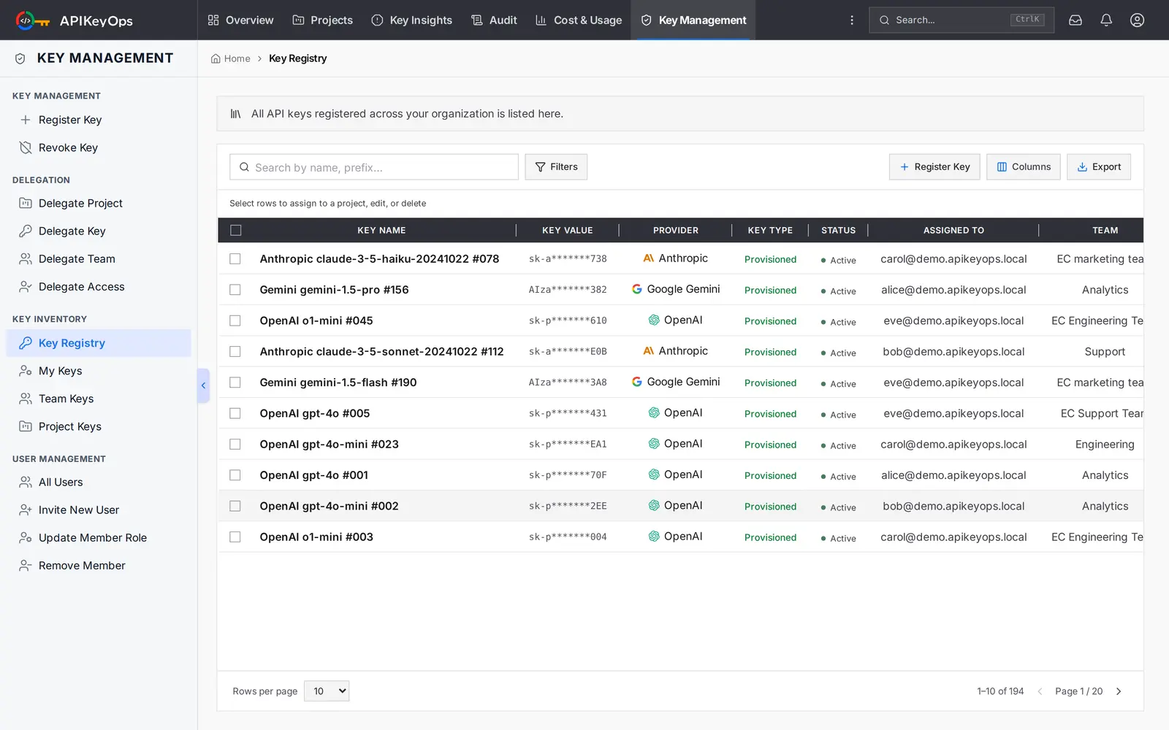This screenshot has height=730, width=1169.
Task: Click bob@demo.apikeyops.local on gpt-4o-mini #002 row
Action: point(953,506)
